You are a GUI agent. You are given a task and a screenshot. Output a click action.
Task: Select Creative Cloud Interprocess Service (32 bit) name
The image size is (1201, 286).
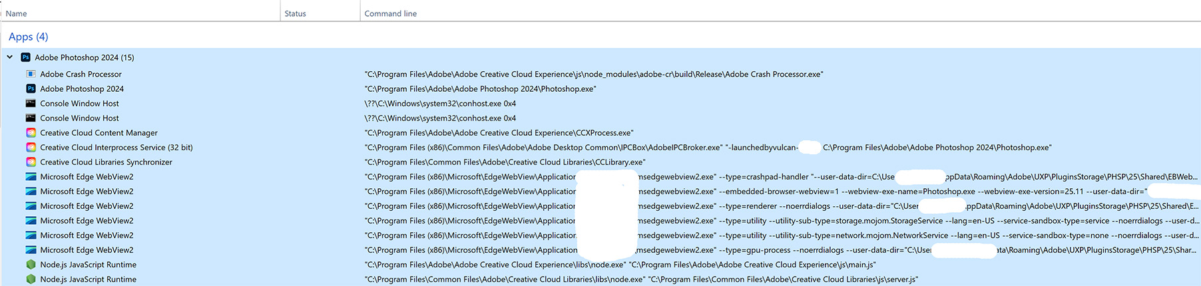coord(117,147)
